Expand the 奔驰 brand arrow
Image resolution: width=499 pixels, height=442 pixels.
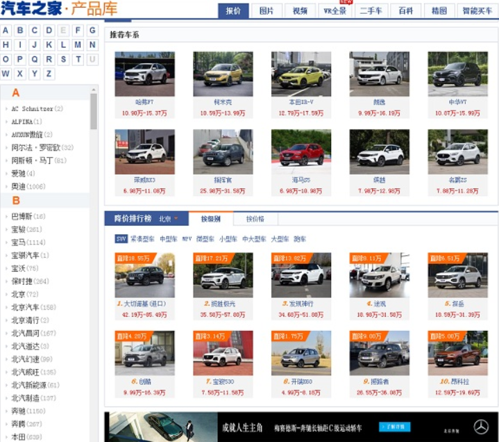6,411
